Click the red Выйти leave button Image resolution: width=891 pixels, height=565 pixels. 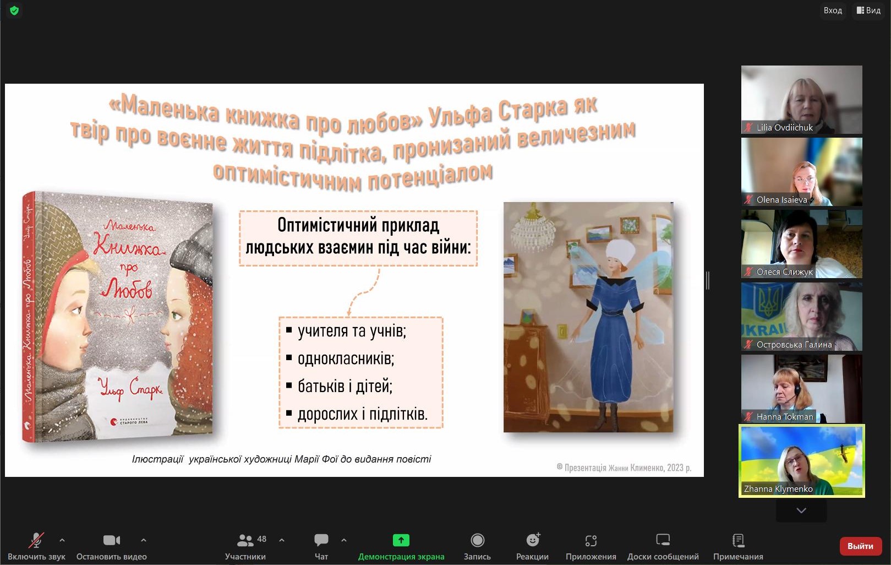click(x=860, y=546)
